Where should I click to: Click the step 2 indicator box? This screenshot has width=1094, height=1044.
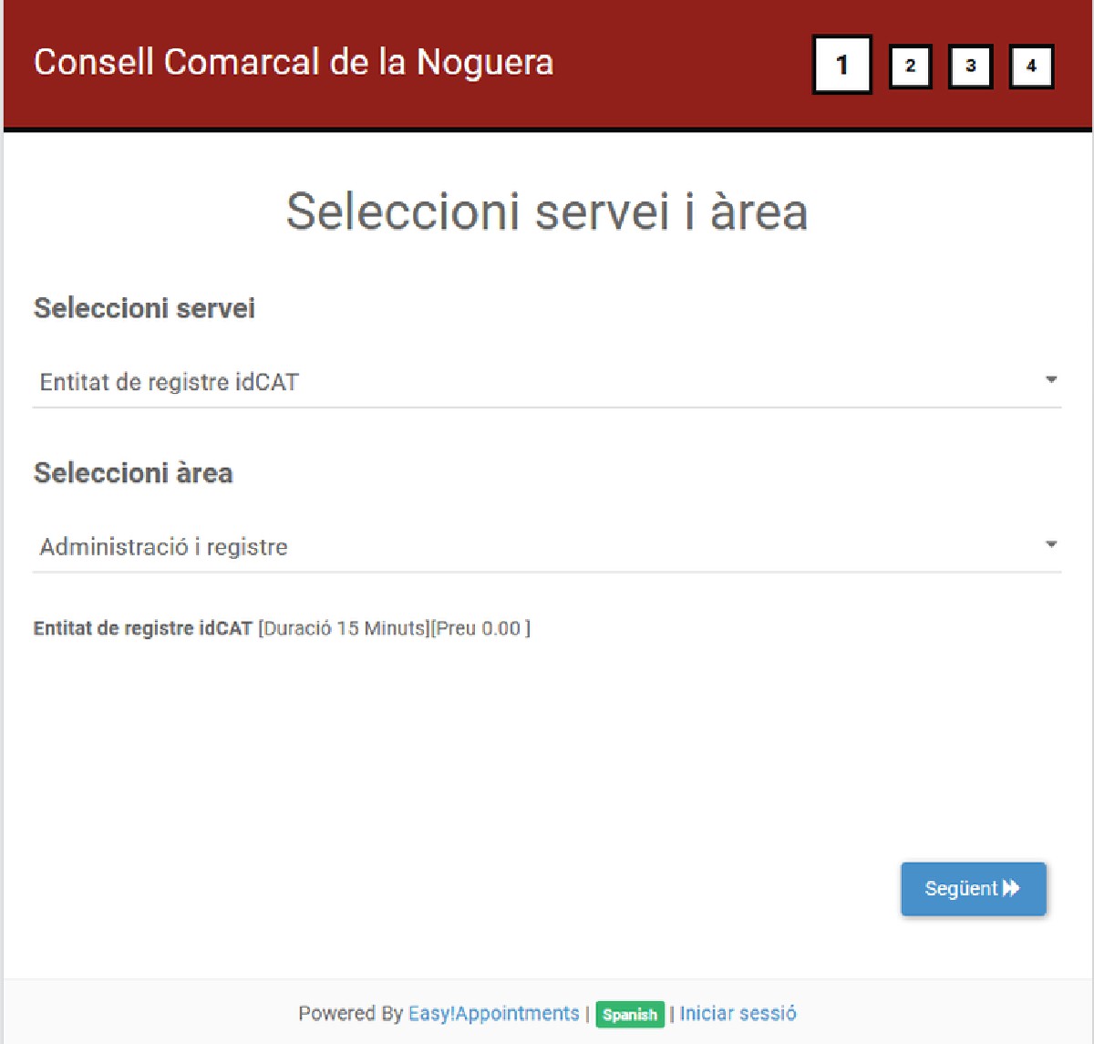(x=910, y=67)
